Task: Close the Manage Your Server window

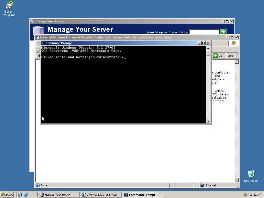Action: click(x=232, y=21)
